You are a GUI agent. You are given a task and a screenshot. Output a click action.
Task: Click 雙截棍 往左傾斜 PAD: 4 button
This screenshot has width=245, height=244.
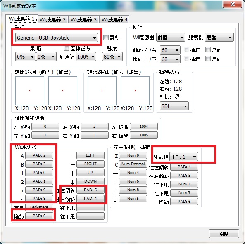point(184,167)
